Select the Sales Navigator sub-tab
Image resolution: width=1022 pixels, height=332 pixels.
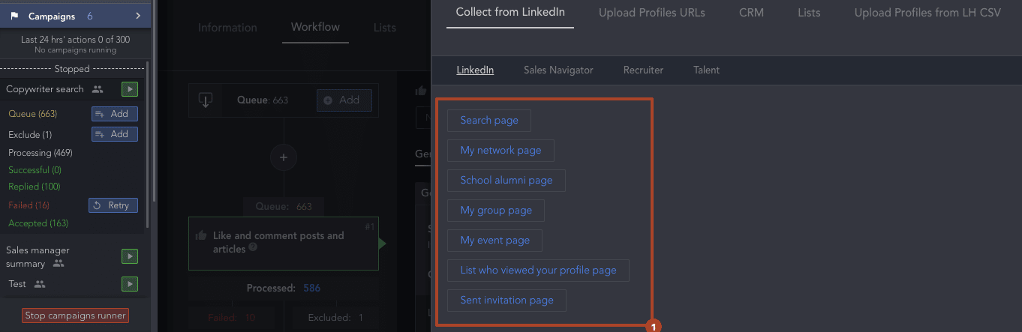[558, 70]
